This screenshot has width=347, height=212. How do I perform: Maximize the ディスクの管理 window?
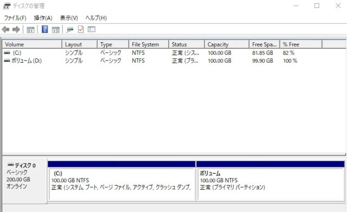(317, 6)
